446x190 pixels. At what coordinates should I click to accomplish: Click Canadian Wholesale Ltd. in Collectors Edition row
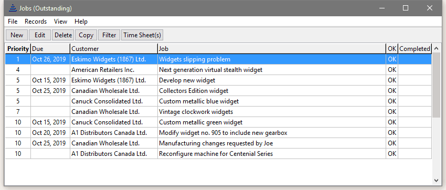point(114,91)
